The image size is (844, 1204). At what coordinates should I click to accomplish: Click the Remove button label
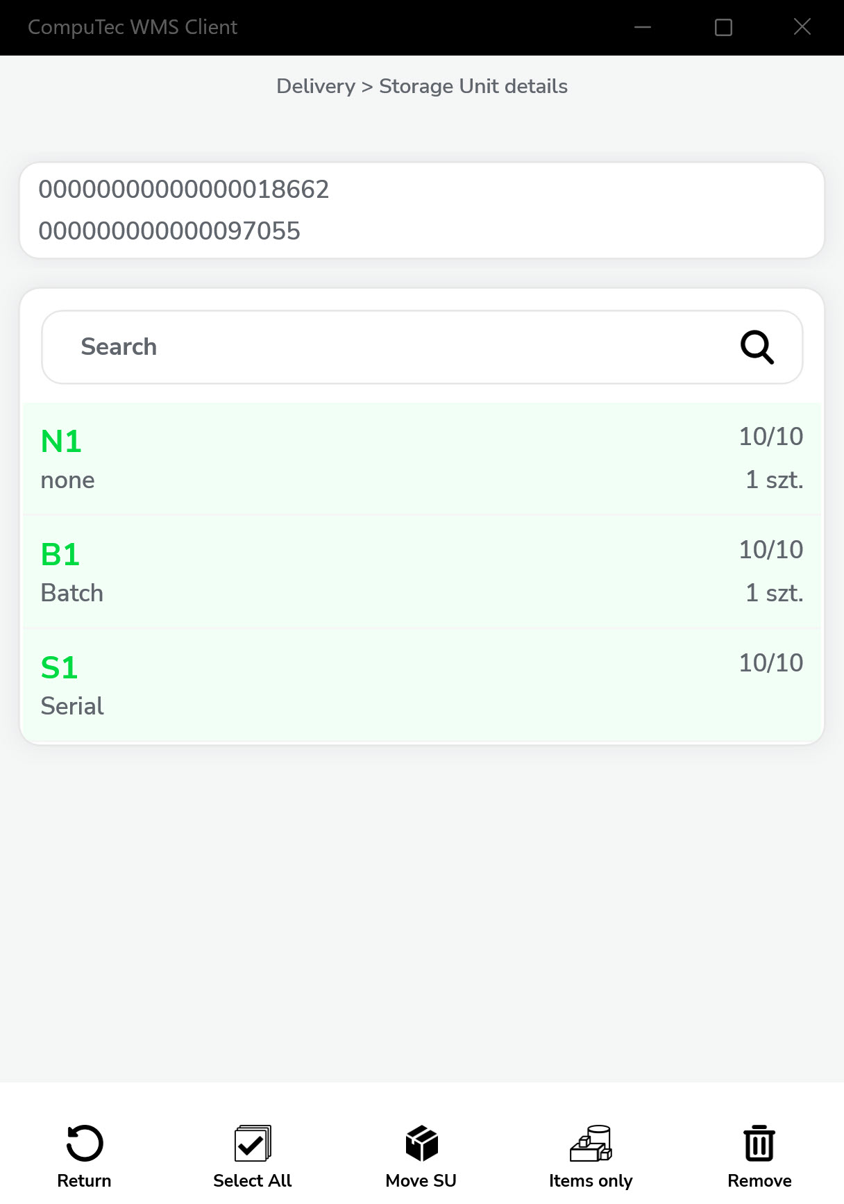759,1180
